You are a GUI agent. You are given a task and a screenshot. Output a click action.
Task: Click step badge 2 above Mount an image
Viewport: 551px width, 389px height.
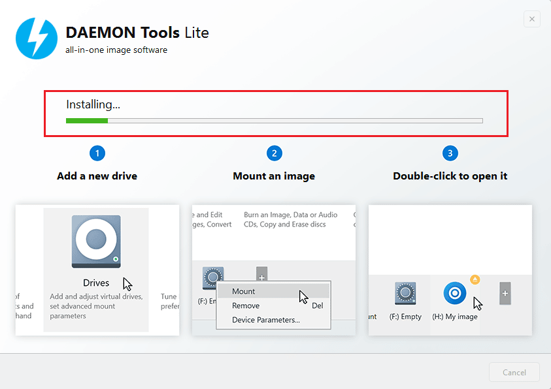[274, 153]
